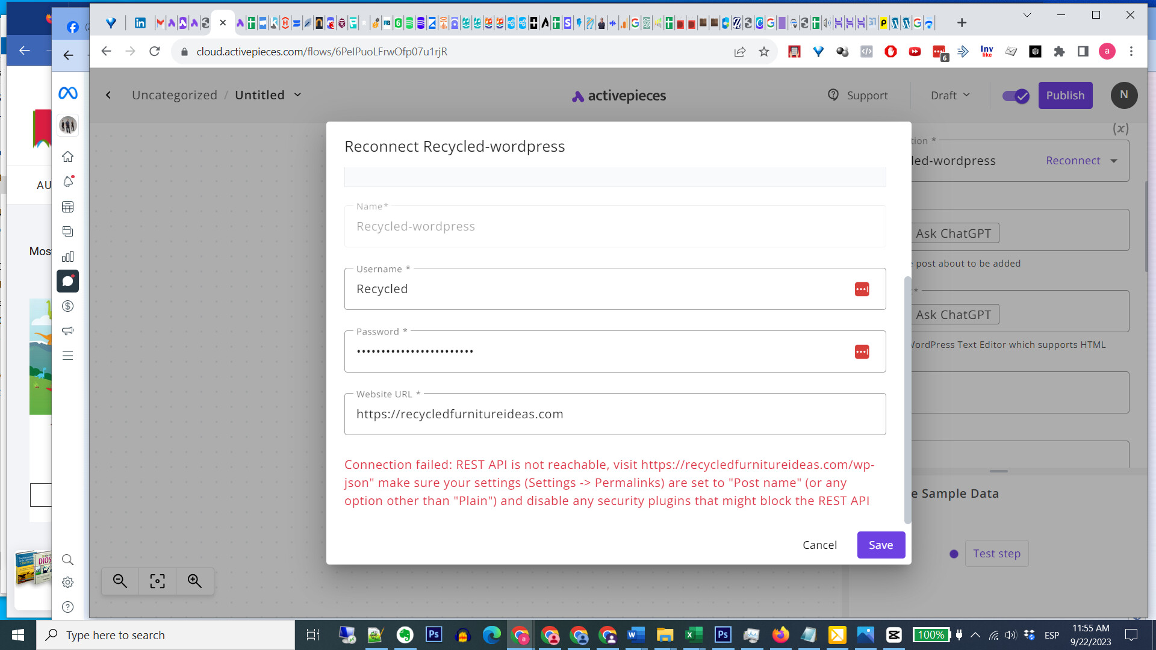Open Chrome tab search chevron
The image size is (1156, 650).
point(1027,15)
